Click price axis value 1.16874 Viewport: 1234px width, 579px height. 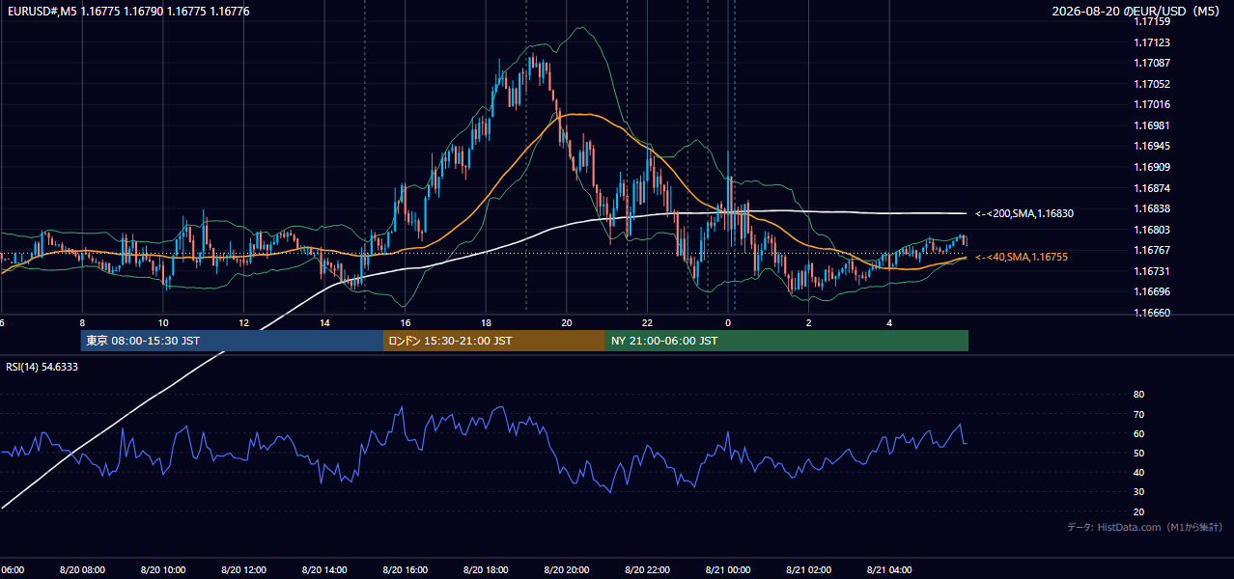click(1151, 188)
